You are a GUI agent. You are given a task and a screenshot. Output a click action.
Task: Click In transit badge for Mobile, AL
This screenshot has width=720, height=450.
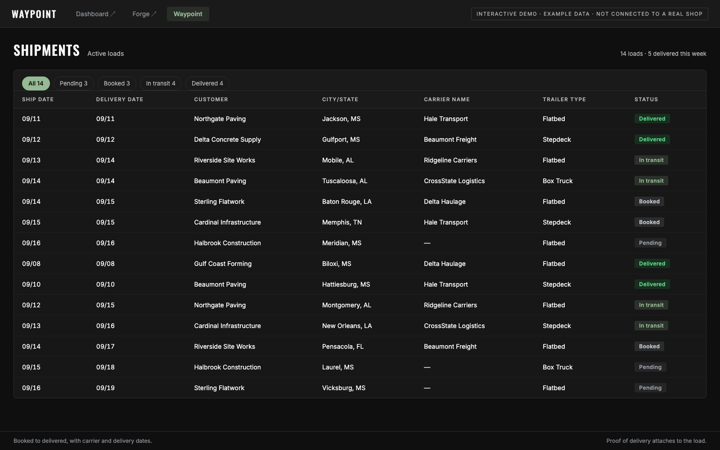[651, 160]
